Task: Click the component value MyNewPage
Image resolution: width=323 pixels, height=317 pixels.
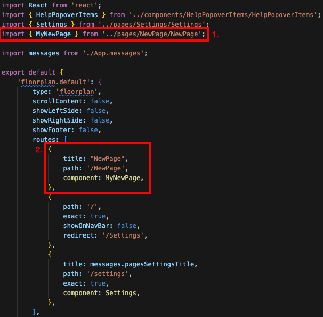Action: (x=123, y=178)
